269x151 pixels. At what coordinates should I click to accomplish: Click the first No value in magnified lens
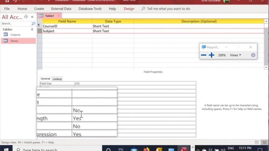pyautogui.click(x=76, y=110)
